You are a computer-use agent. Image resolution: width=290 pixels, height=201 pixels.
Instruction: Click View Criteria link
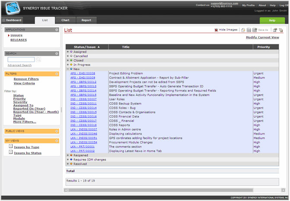[x=24, y=83]
